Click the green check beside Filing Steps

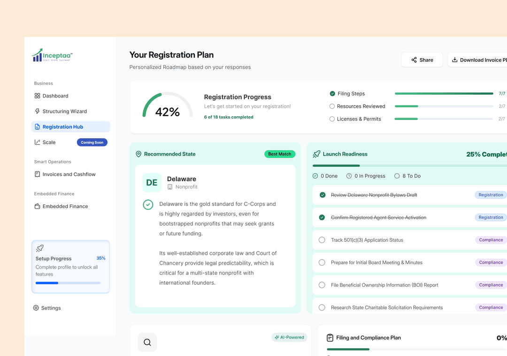[332, 94]
